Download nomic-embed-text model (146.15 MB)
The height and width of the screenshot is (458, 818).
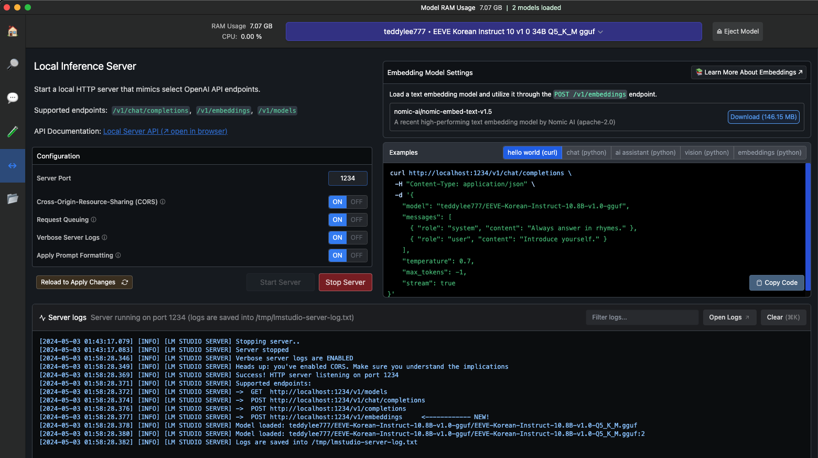pyautogui.click(x=763, y=117)
